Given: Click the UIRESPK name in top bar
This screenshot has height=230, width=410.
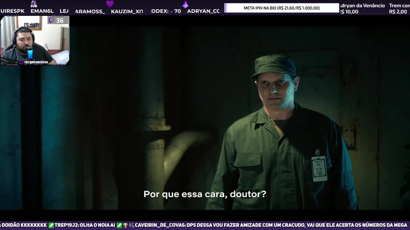Looking at the screenshot, I should [12, 11].
